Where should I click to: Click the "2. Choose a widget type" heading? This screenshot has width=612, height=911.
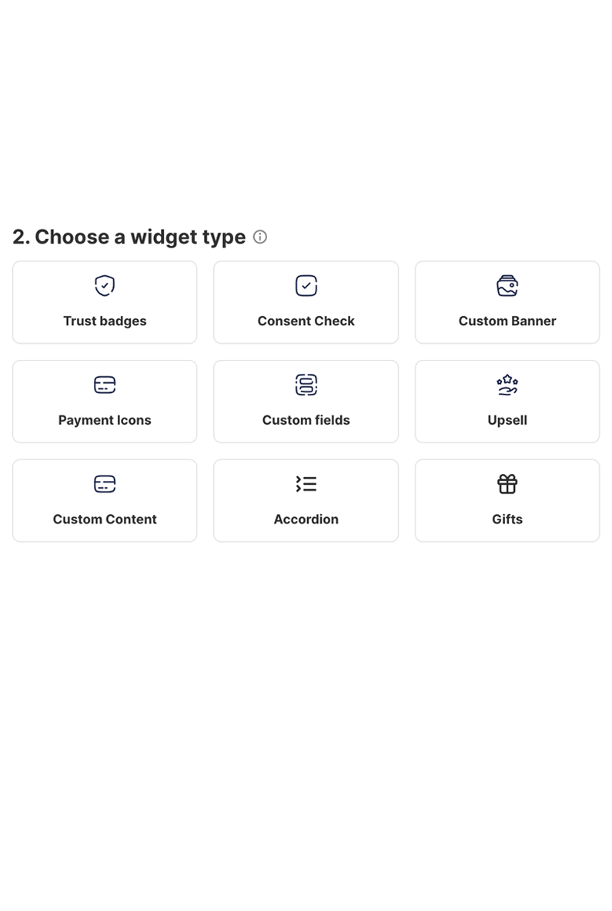point(129,237)
